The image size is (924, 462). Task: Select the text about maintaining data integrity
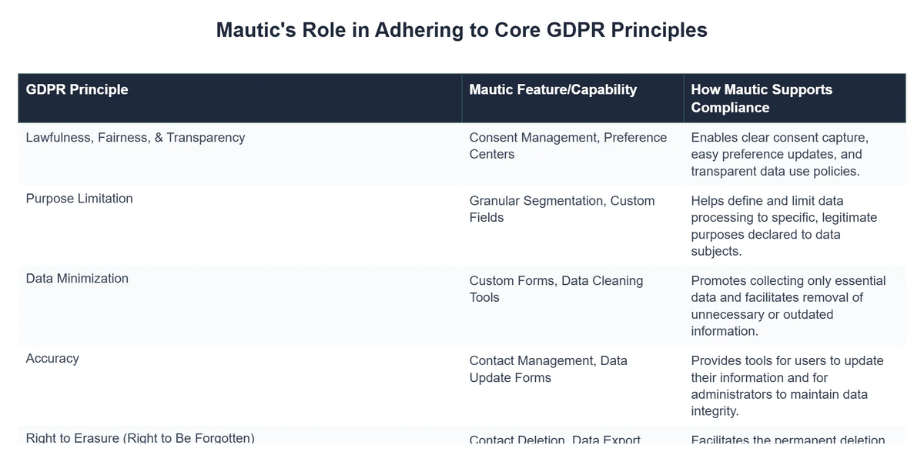786,385
